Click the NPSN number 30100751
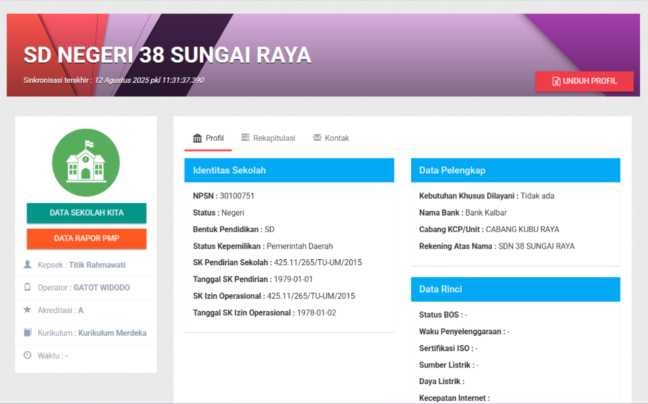This screenshot has width=648, height=404. pos(237,196)
